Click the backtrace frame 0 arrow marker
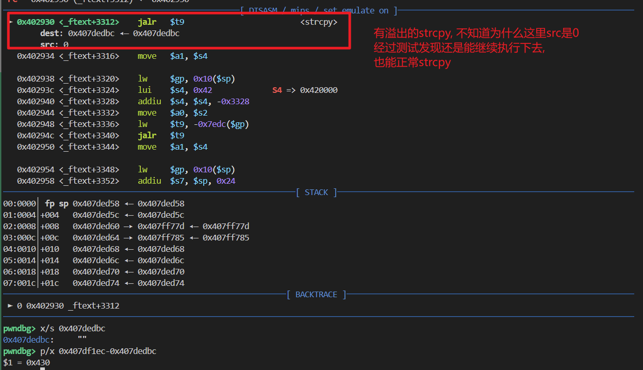Image resolution: width=643 pixels, height=370 pixels. point(10,305)
